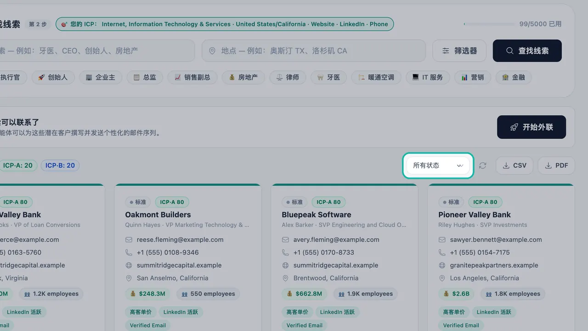Click phone number +1 (555) 0154-7175
588x331 pixels.
click(x=480, y=252)
